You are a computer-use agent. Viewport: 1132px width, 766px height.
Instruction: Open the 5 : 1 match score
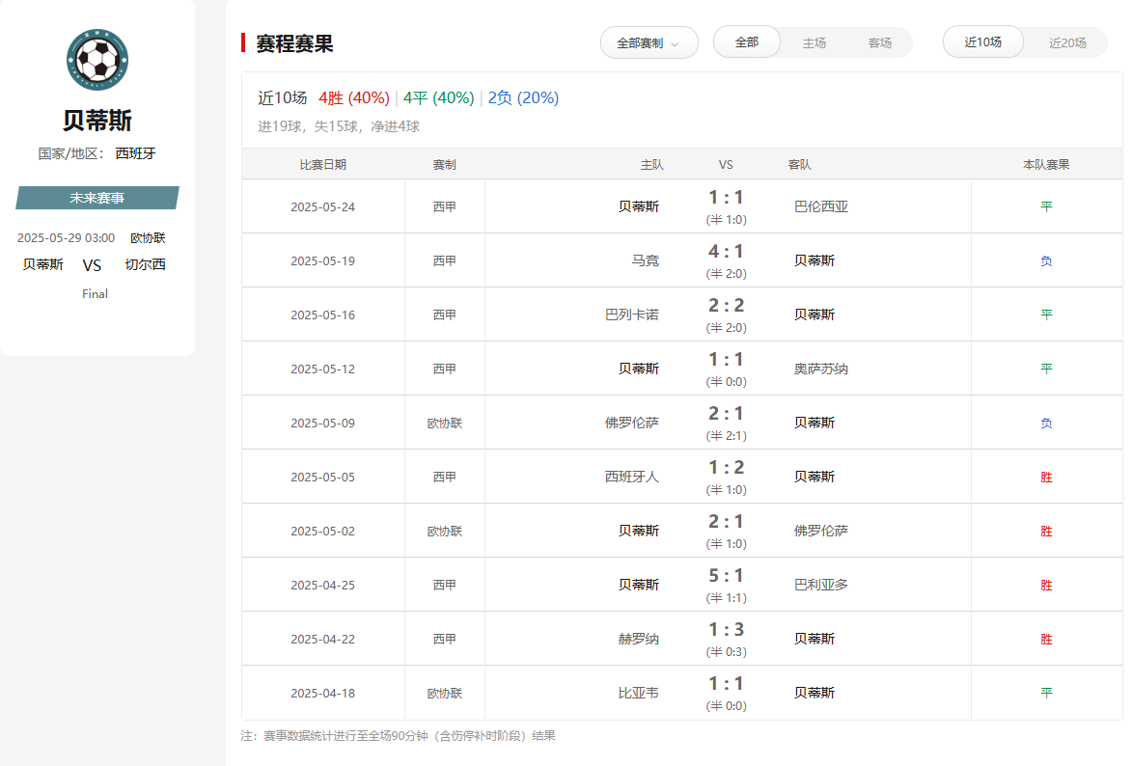[x=726, y=576]
